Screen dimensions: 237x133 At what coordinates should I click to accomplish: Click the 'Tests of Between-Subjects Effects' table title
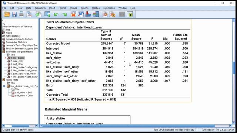[70, 22]
